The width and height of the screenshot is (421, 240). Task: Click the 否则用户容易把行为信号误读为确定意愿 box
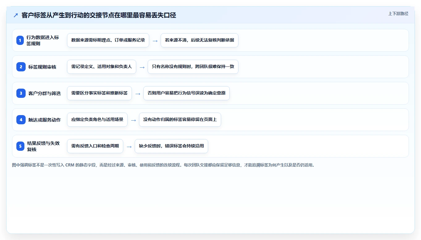[187, 93]
